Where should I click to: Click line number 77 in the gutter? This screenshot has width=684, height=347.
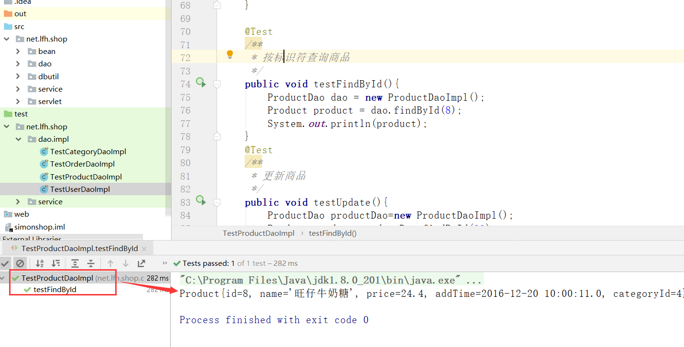pos(185,124)
